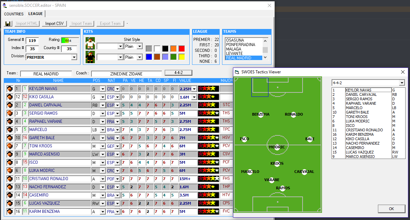
Task: Click Gareth Bale's star rating
Action: click(x=208, y=138)
